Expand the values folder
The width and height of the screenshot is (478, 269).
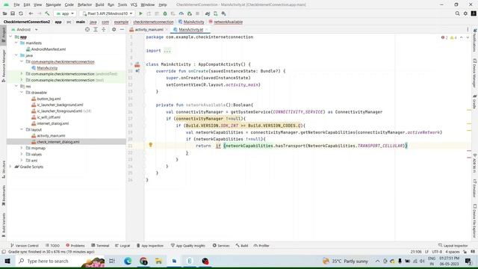[x=22, y=155]
